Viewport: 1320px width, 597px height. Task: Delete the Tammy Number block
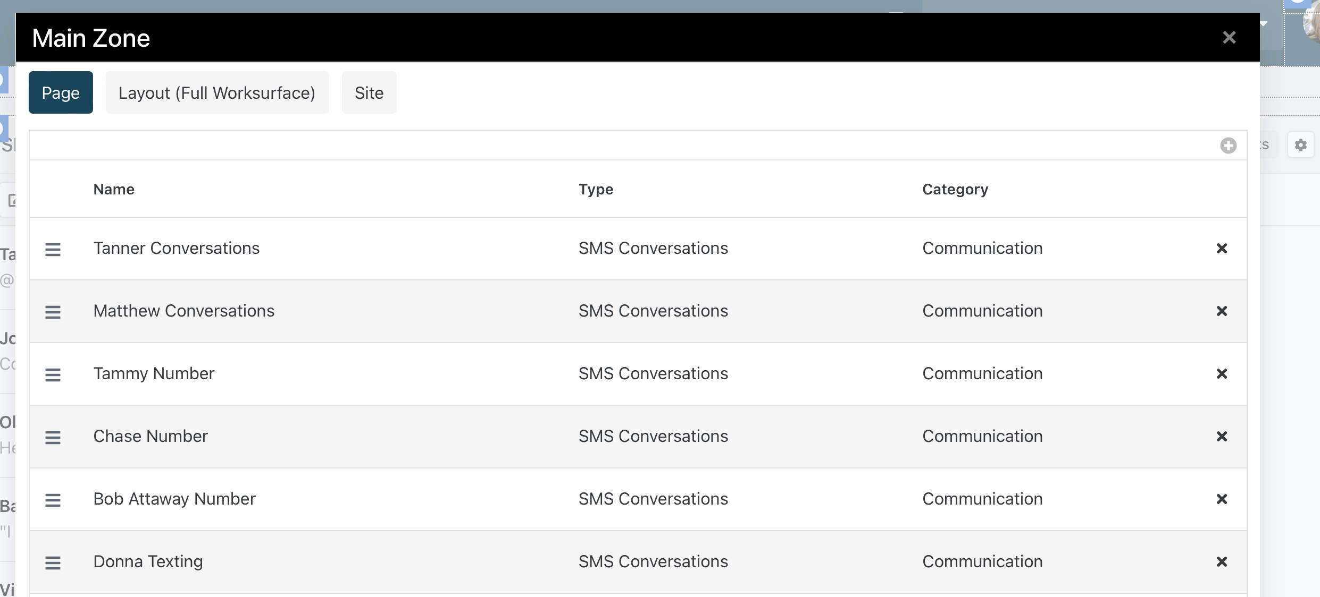point(1222,374)
